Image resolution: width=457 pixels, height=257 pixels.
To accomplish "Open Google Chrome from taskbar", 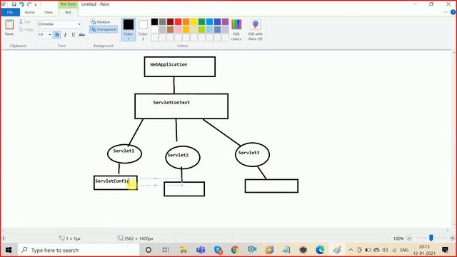I will click(235, 250).
